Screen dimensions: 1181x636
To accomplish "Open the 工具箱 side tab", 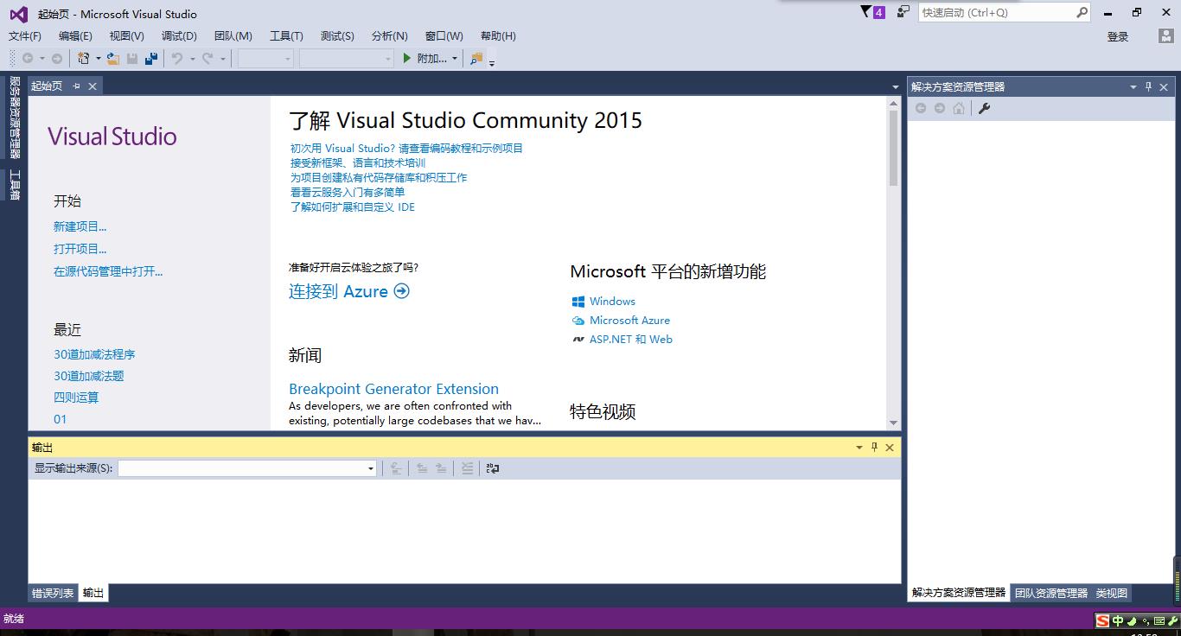I will (x=15, y=184).
